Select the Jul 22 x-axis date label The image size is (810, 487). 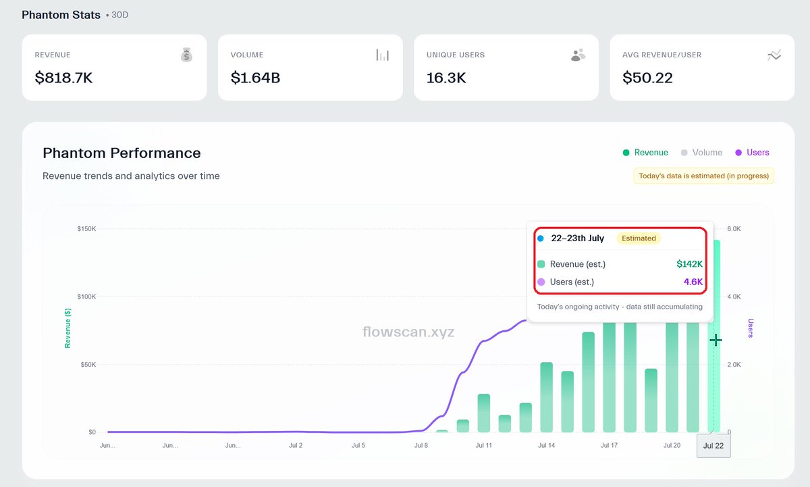pos(713,446)
